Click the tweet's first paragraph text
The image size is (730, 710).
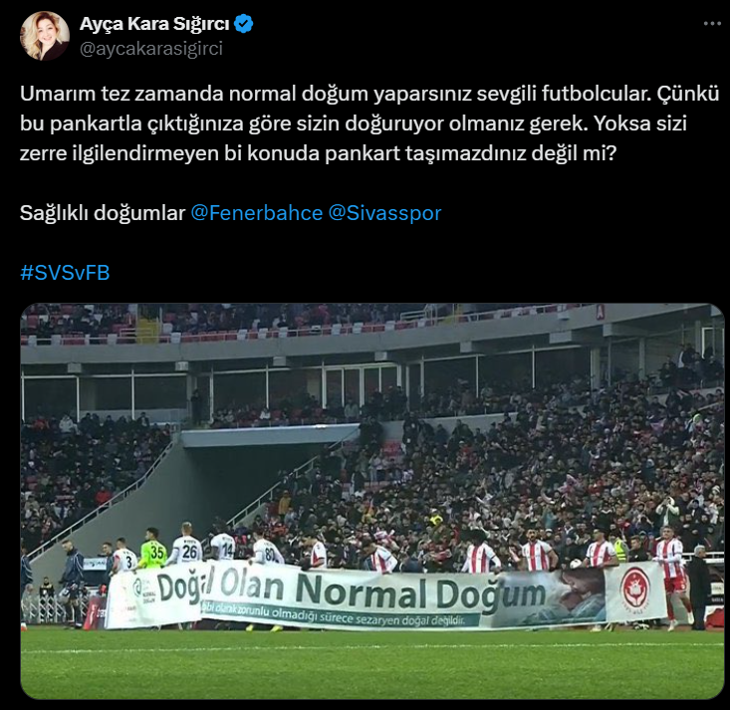[369, 123]
